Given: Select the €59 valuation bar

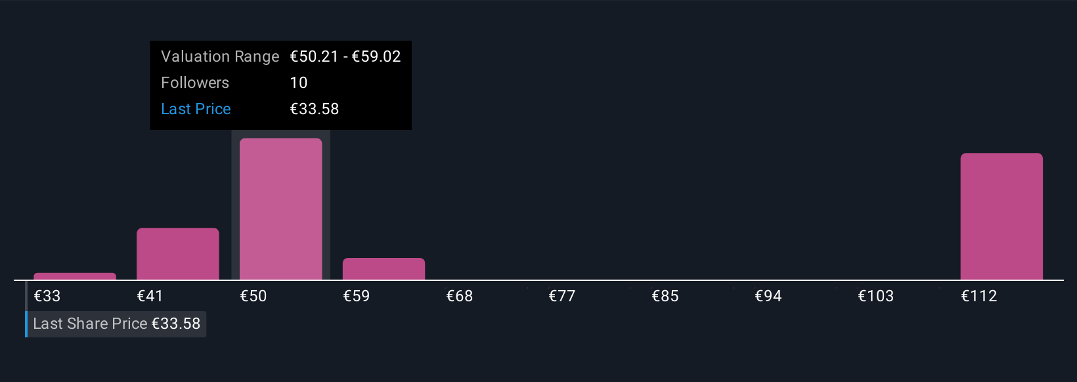Looking at the screenshot, I should (384, 269).
